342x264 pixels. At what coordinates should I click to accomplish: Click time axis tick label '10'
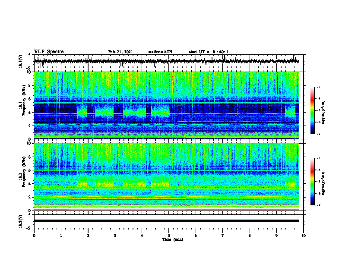pos(304,236)
